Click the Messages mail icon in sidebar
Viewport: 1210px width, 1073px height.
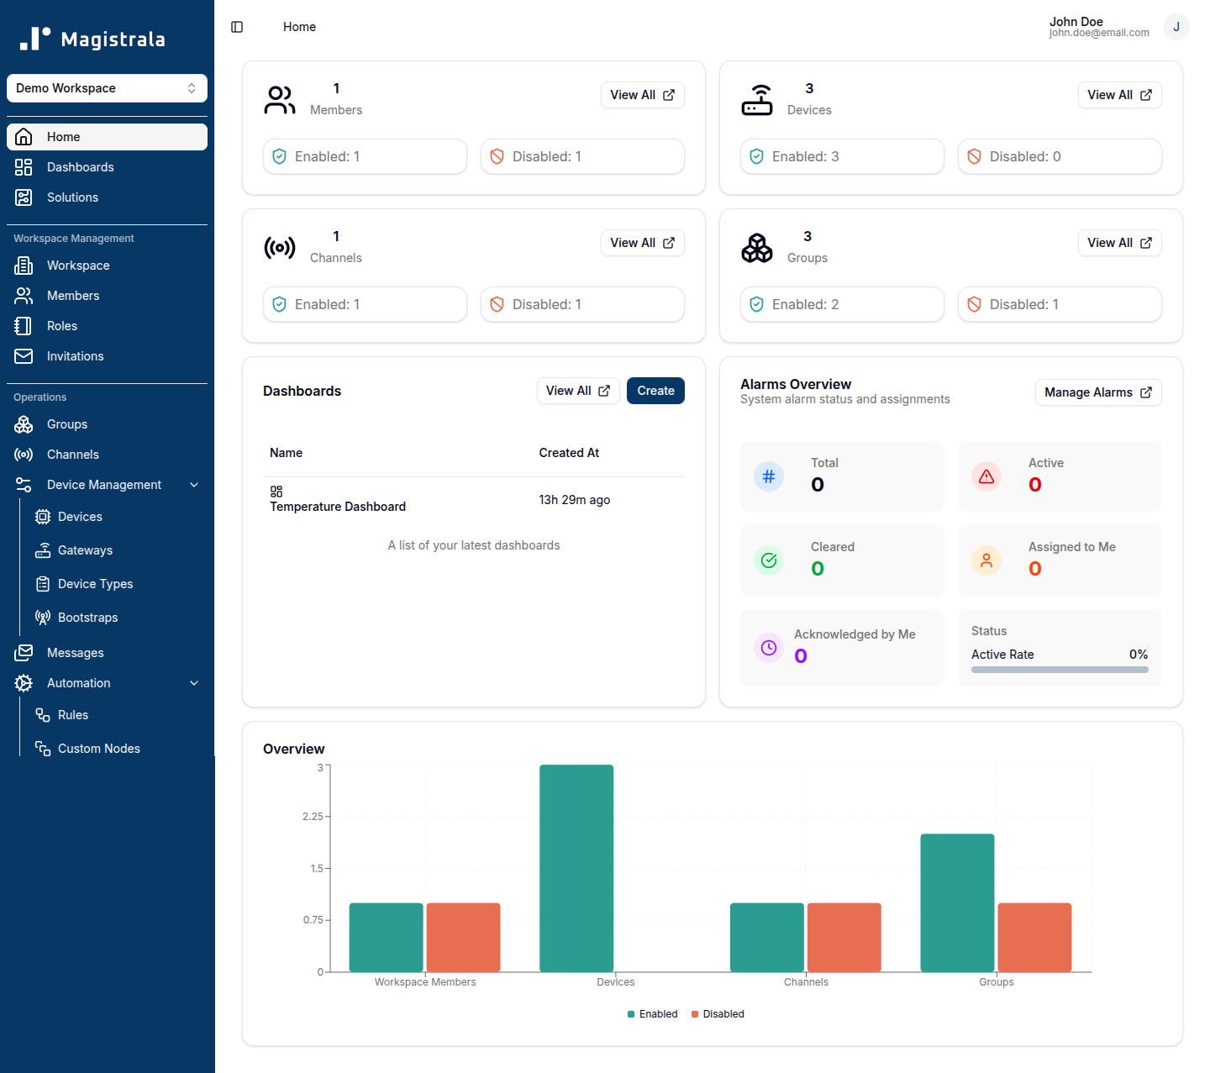(x=24, y=653)
